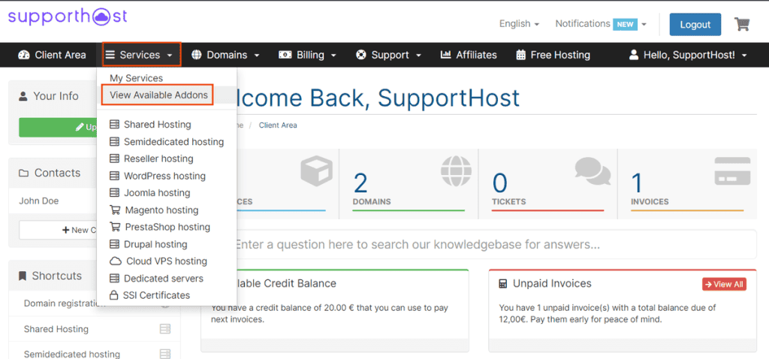The image size is (769, 359).
Task: Click the user avatar icon beside Hello
Action: pos(634,55)
